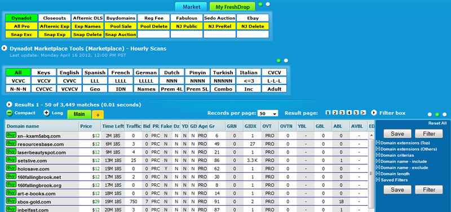Click Buy icon for resourcesbase.com
Screen dimensions: 451x212
pyautogui.click(x=11, y=143)
